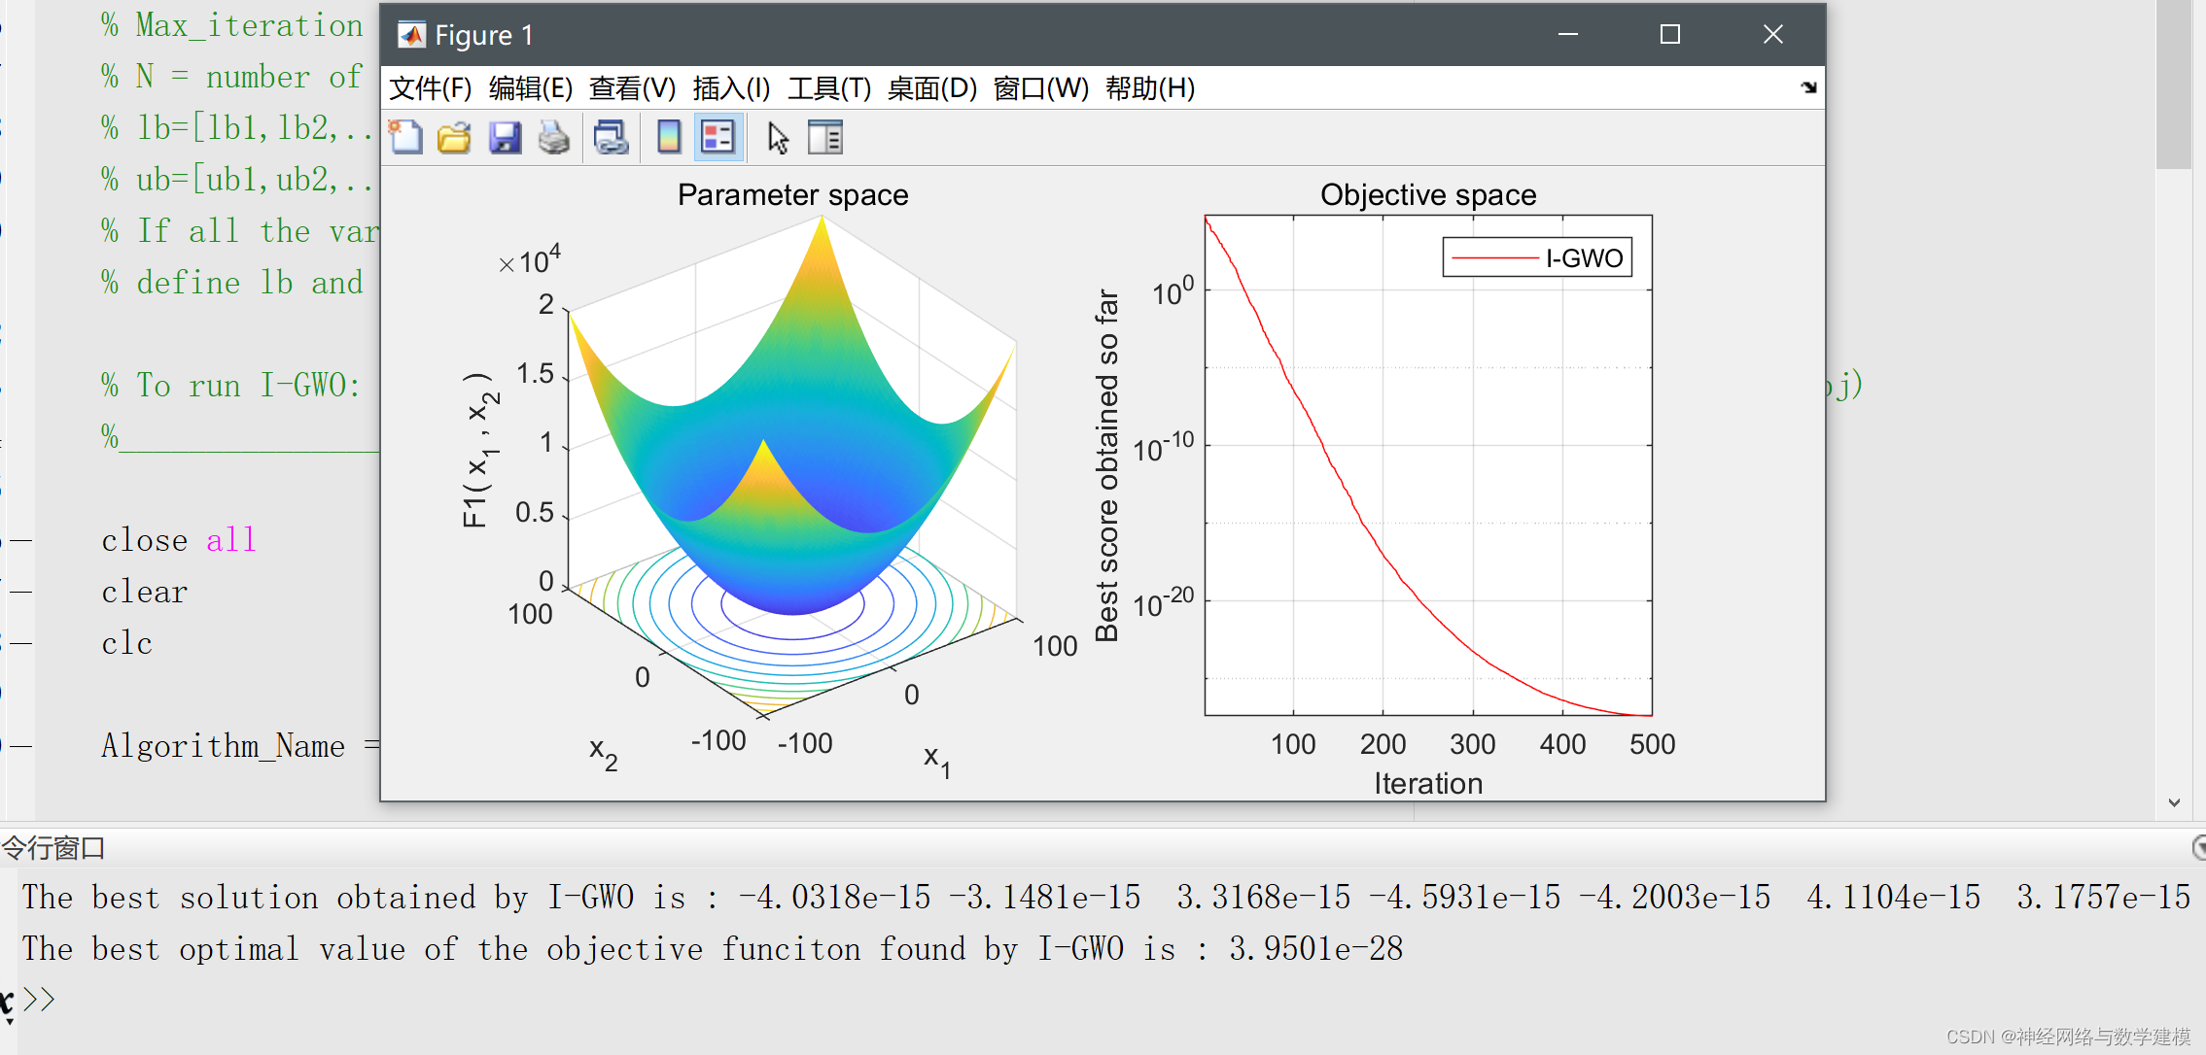Image resolution: width=2206 pixels, height=1055 pixels.
Task: Click the editor scroll-down arrow
Action: click(x=2174, y=802)
